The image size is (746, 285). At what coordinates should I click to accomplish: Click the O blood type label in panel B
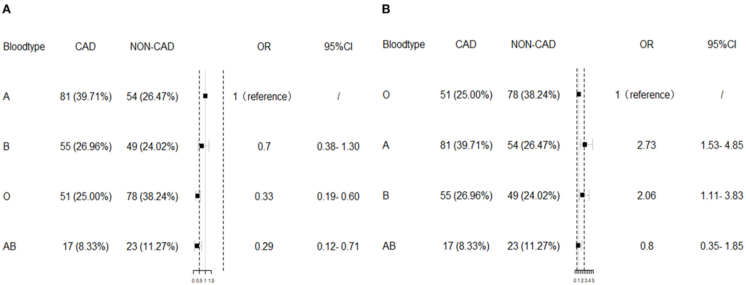click(x=386, y=95)
